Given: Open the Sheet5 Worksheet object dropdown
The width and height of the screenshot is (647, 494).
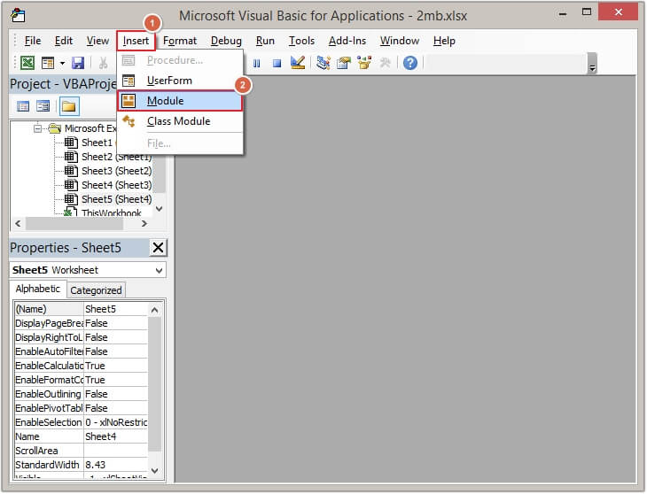Looking at the screenshot, I should tap(159, 270).
